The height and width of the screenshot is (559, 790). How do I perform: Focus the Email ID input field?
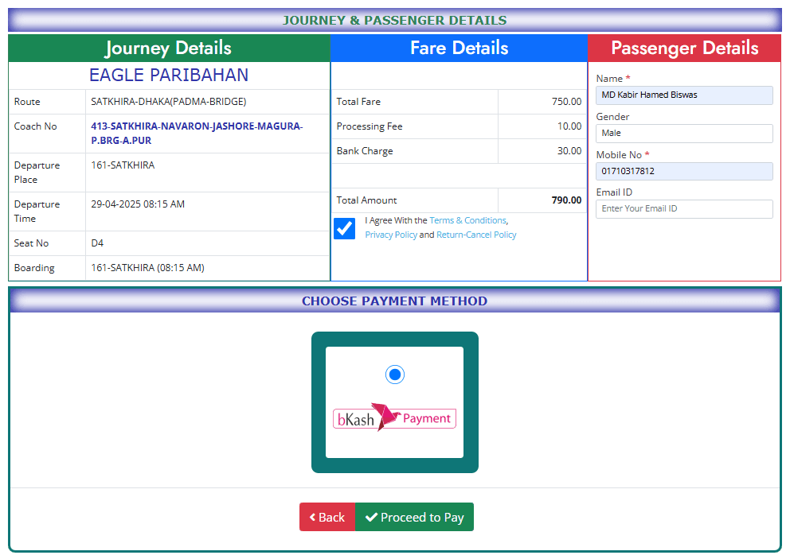click(x=684, y=209)
